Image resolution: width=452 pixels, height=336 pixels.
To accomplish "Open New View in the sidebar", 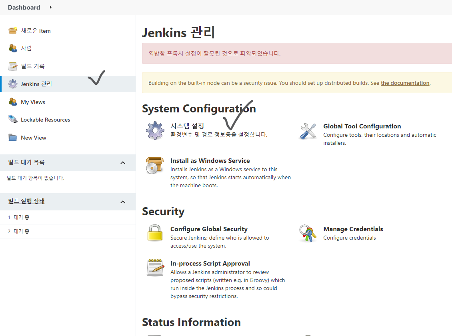I will pyautogui.click(x=34, y=138).
